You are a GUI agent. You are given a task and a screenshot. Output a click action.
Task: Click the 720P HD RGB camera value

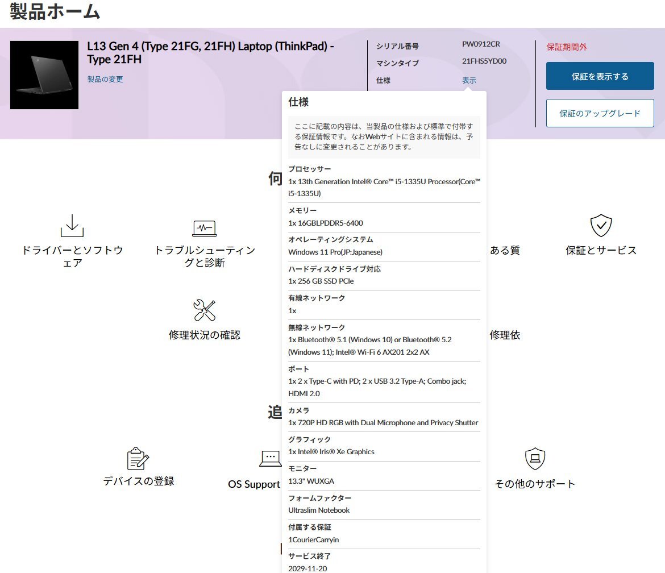coord(383,423)
